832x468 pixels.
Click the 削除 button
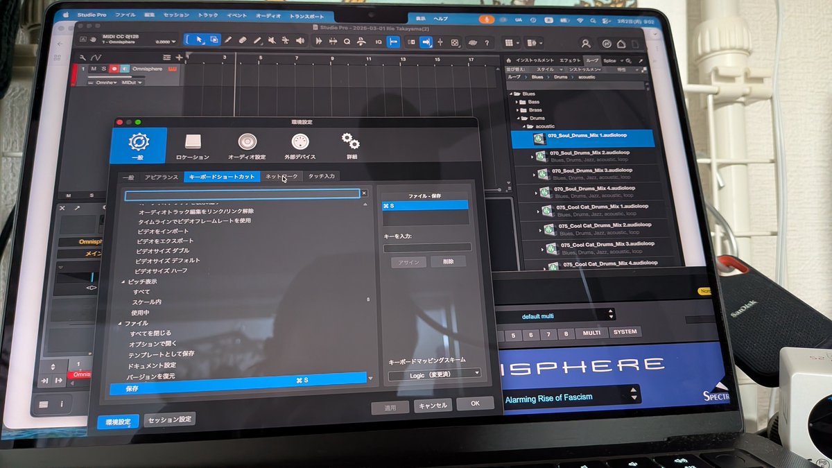(x=448, y=262)
